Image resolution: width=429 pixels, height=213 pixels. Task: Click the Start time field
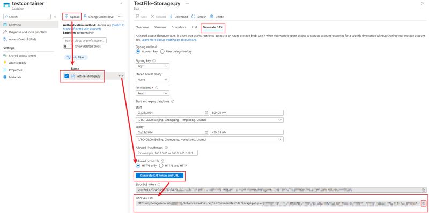247,112
